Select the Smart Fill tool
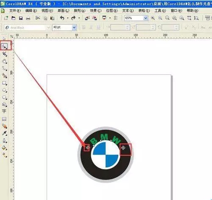The width and height of the screenshot is (212, 200). (x=4, y=76)
